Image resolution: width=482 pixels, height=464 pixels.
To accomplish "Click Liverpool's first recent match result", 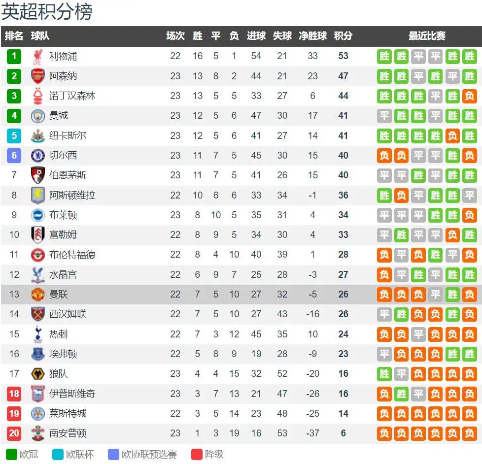I will (384, 56).
